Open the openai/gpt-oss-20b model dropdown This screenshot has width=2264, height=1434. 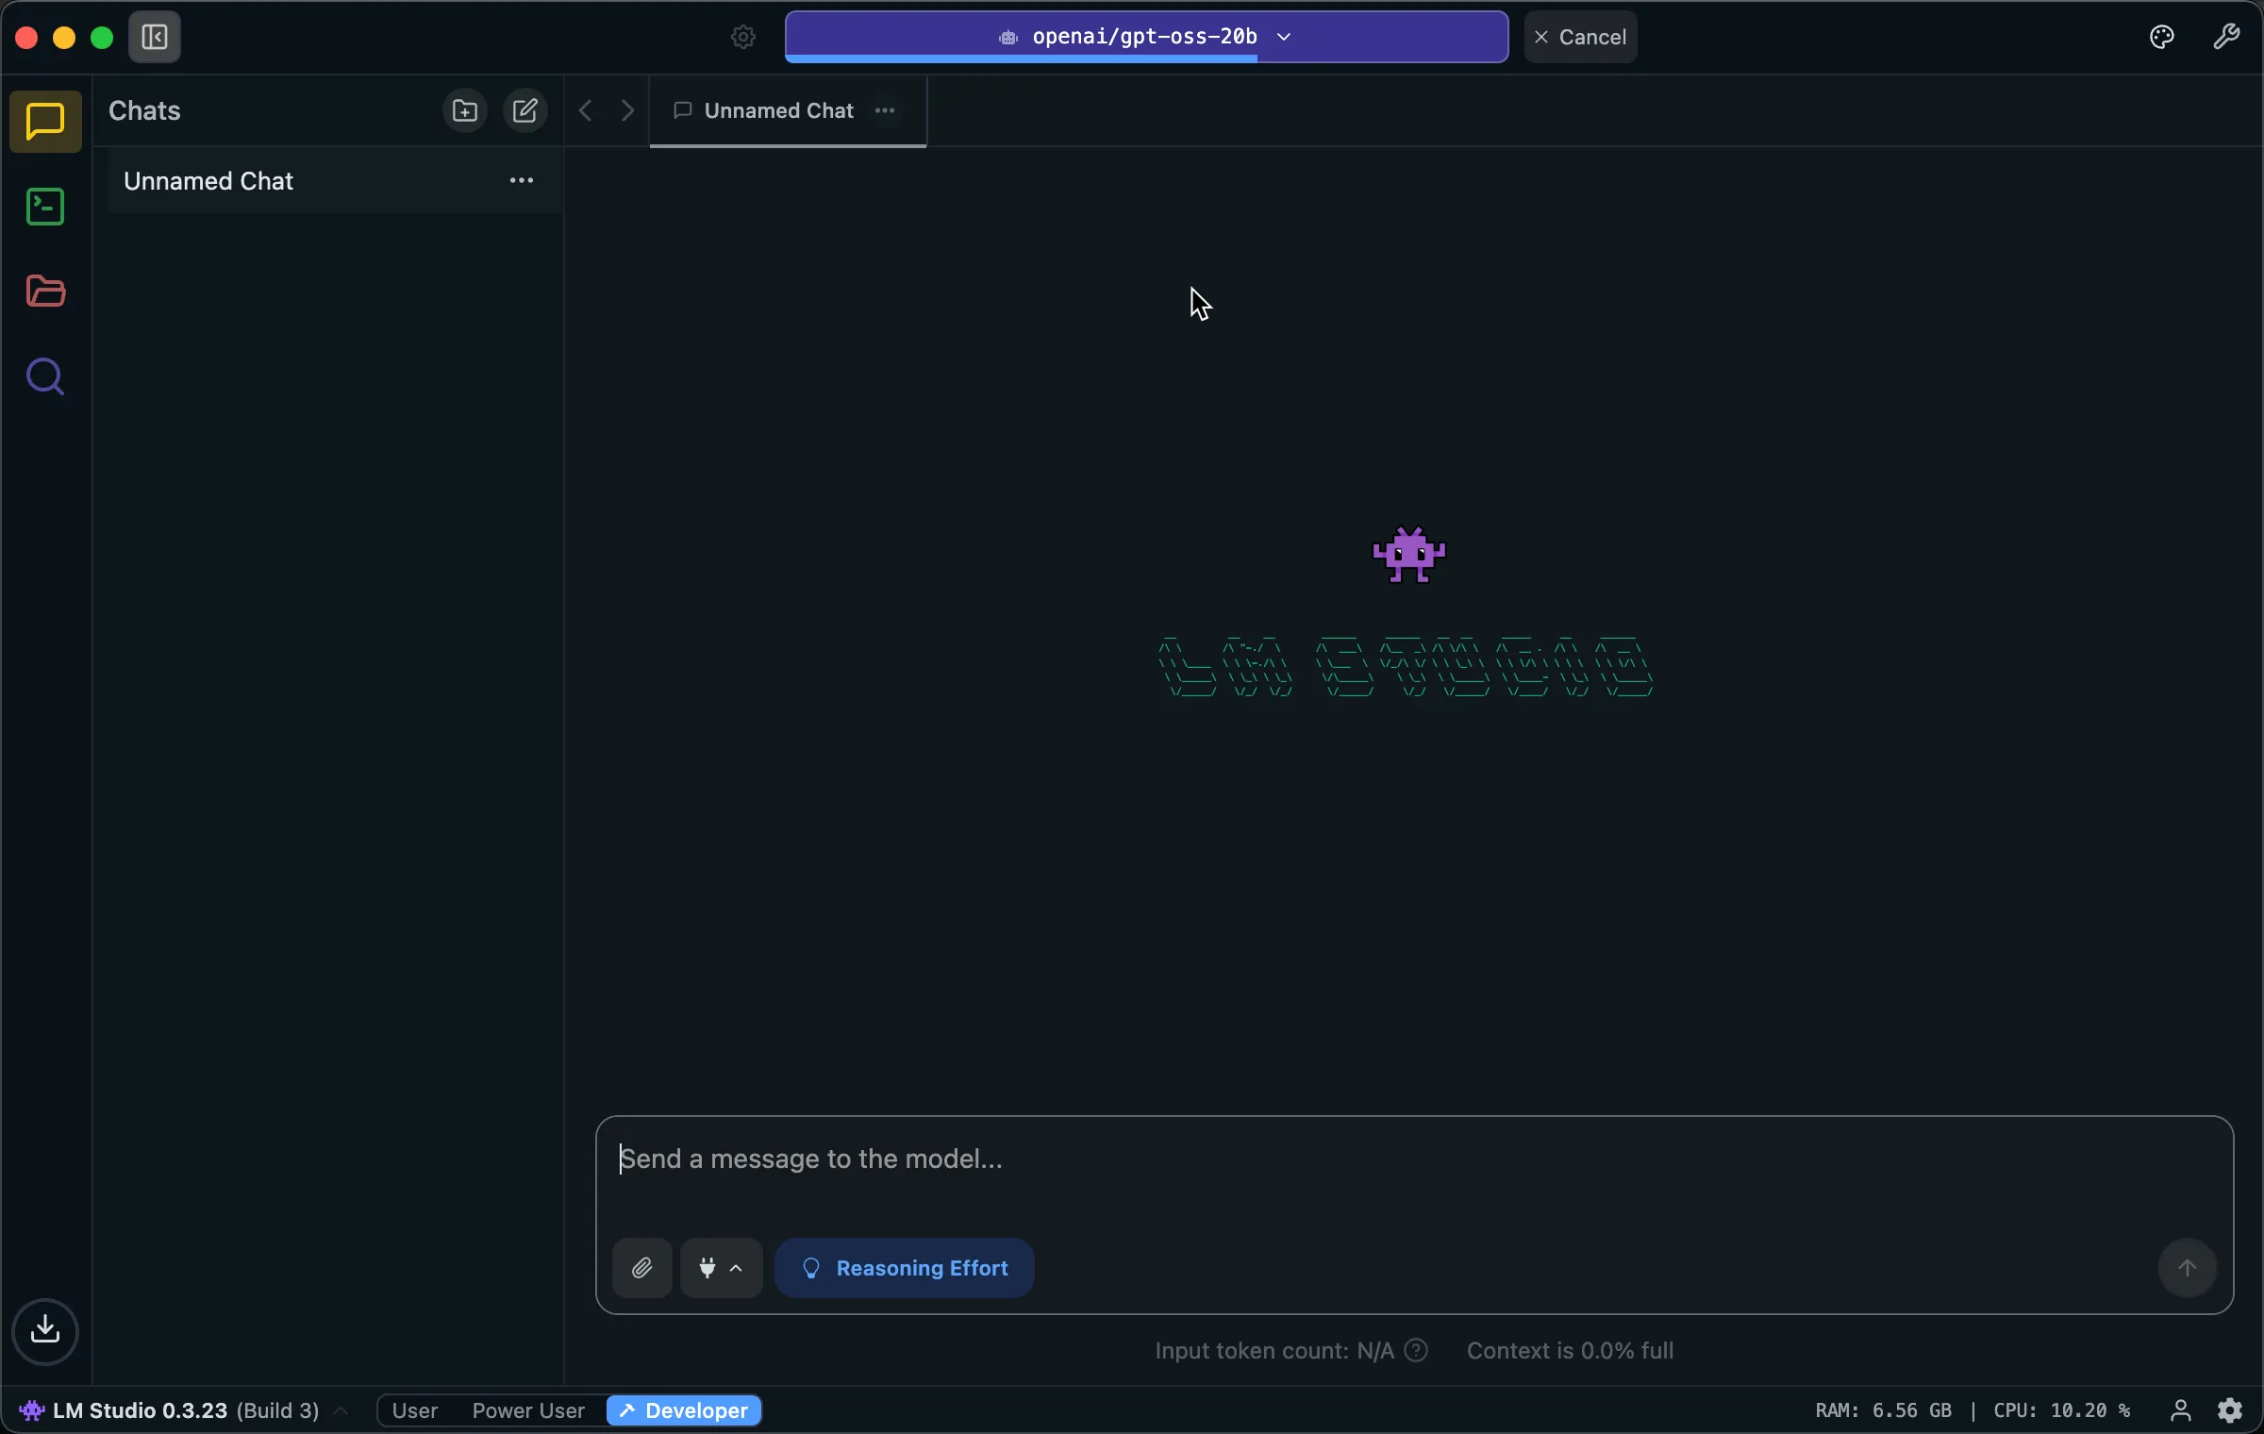(1146, 37)
